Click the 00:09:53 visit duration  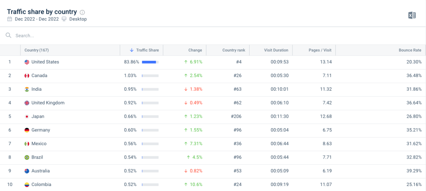click(x=280, y=62)
